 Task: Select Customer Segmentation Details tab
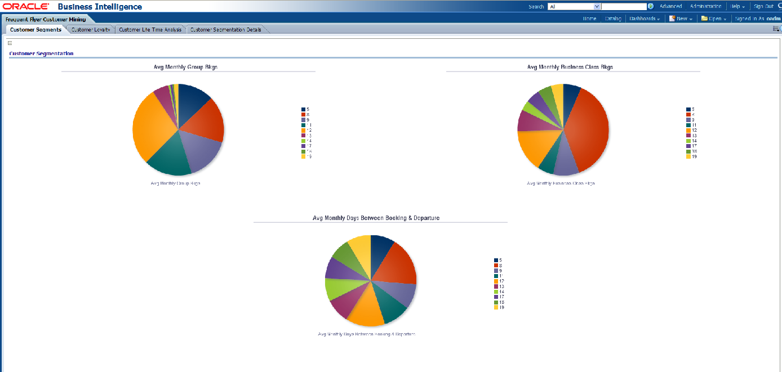click(x=225, y=30)
